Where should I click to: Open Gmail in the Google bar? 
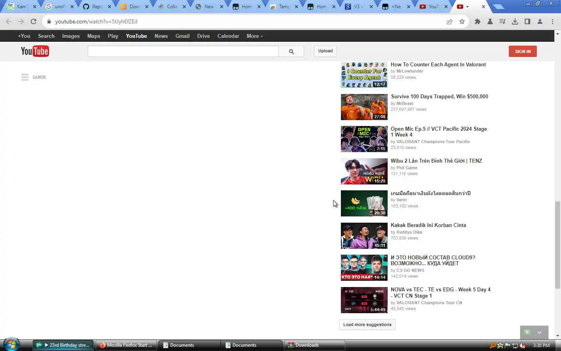182,36
